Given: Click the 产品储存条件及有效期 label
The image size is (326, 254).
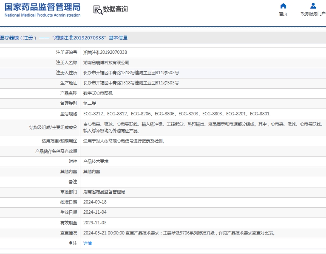Looking at the screenshot, I should (x=56, y=151).
